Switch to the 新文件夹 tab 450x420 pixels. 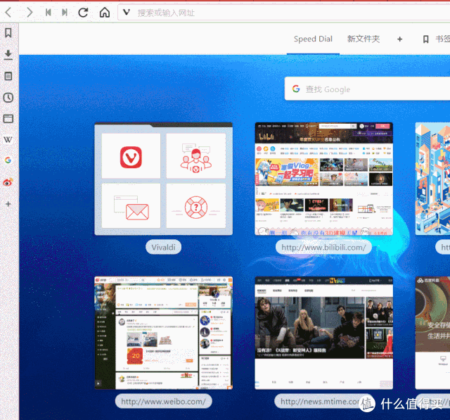pos(364,39)
